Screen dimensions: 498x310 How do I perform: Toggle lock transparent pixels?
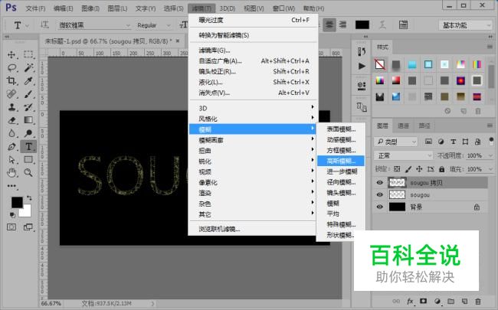(397, 169)
